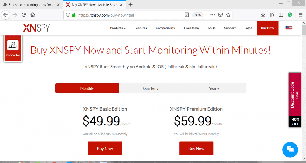Image resolution: width=306 pixels, height=163 pixels.
Task: Buy Now under XNSPY Premium Edition
Action: [x=196, y=149]
